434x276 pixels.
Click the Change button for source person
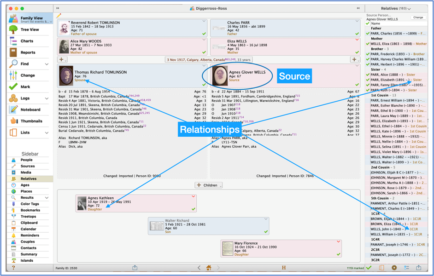point(418,17)
